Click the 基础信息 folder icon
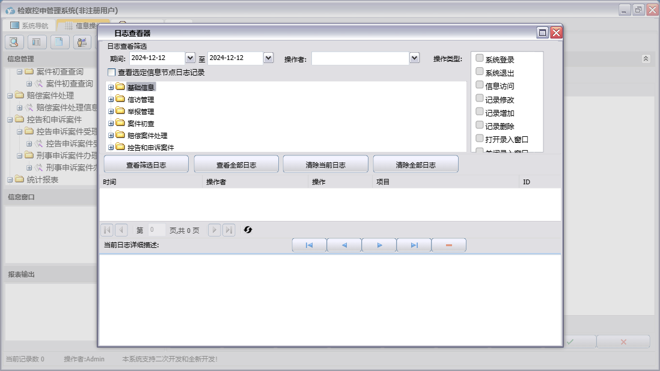This screenshot has height=371, width=660. [120, 87]
